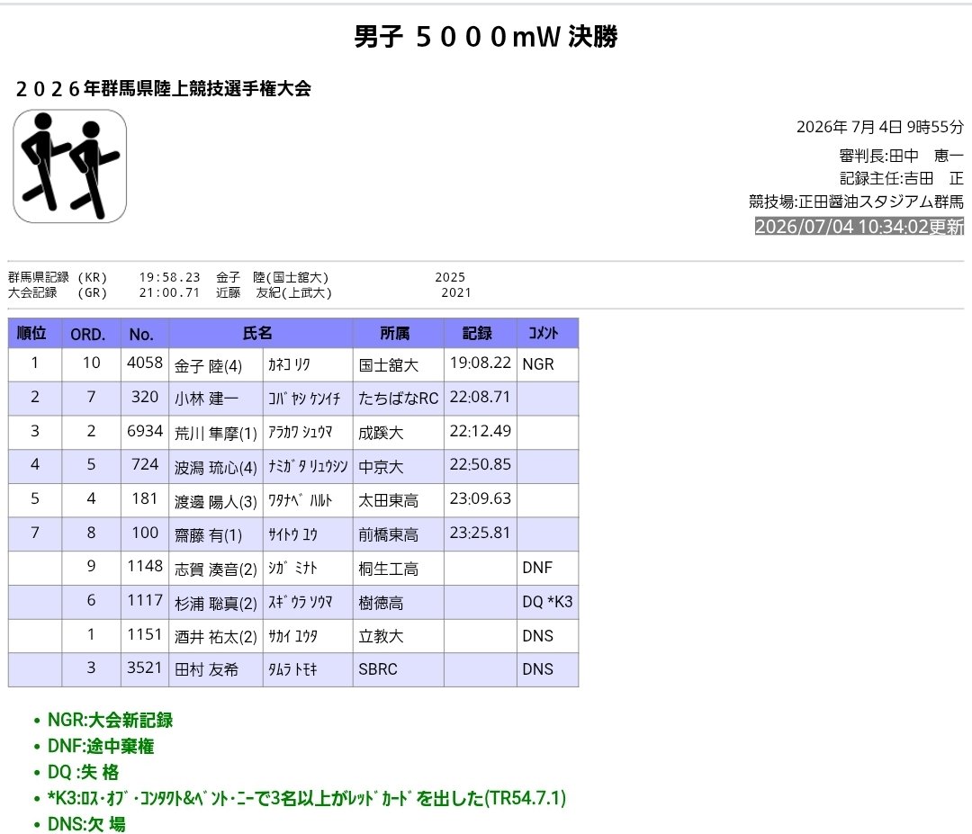Screen dimensions: 972x834
Task: Click the kana reading カネコ リク
Action: click(x=289, y=365)
